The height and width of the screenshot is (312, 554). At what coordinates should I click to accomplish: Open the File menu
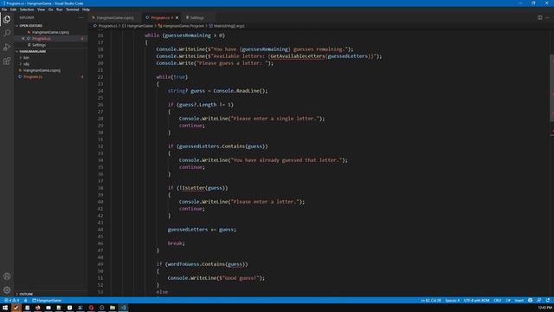4,10
